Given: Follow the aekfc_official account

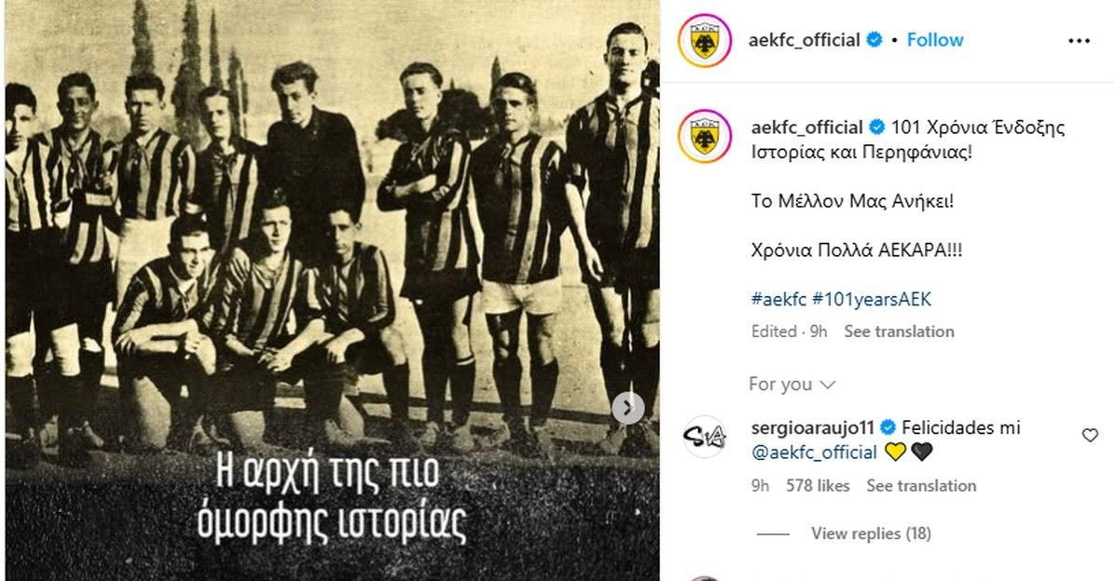Looking at the screenshot, I should tap(934, 40).
